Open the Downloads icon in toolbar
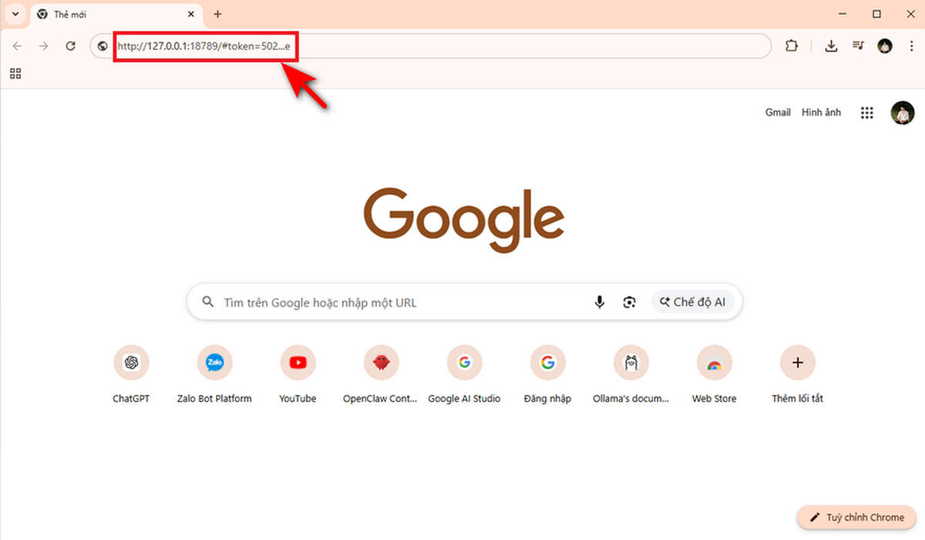This screenshot has height=540, width=925. coord(831,46)
